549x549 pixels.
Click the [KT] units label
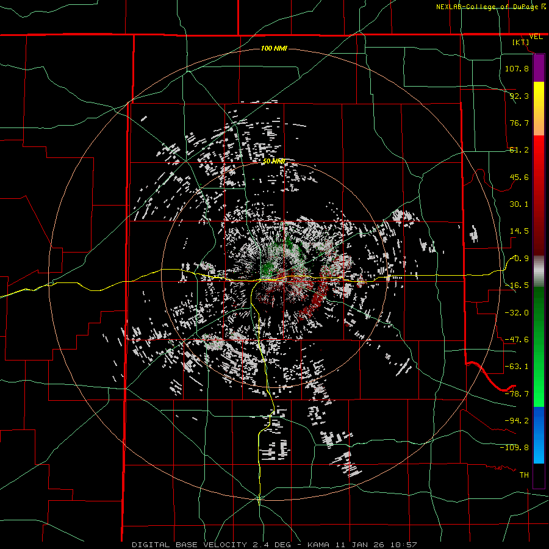(521, 42)
